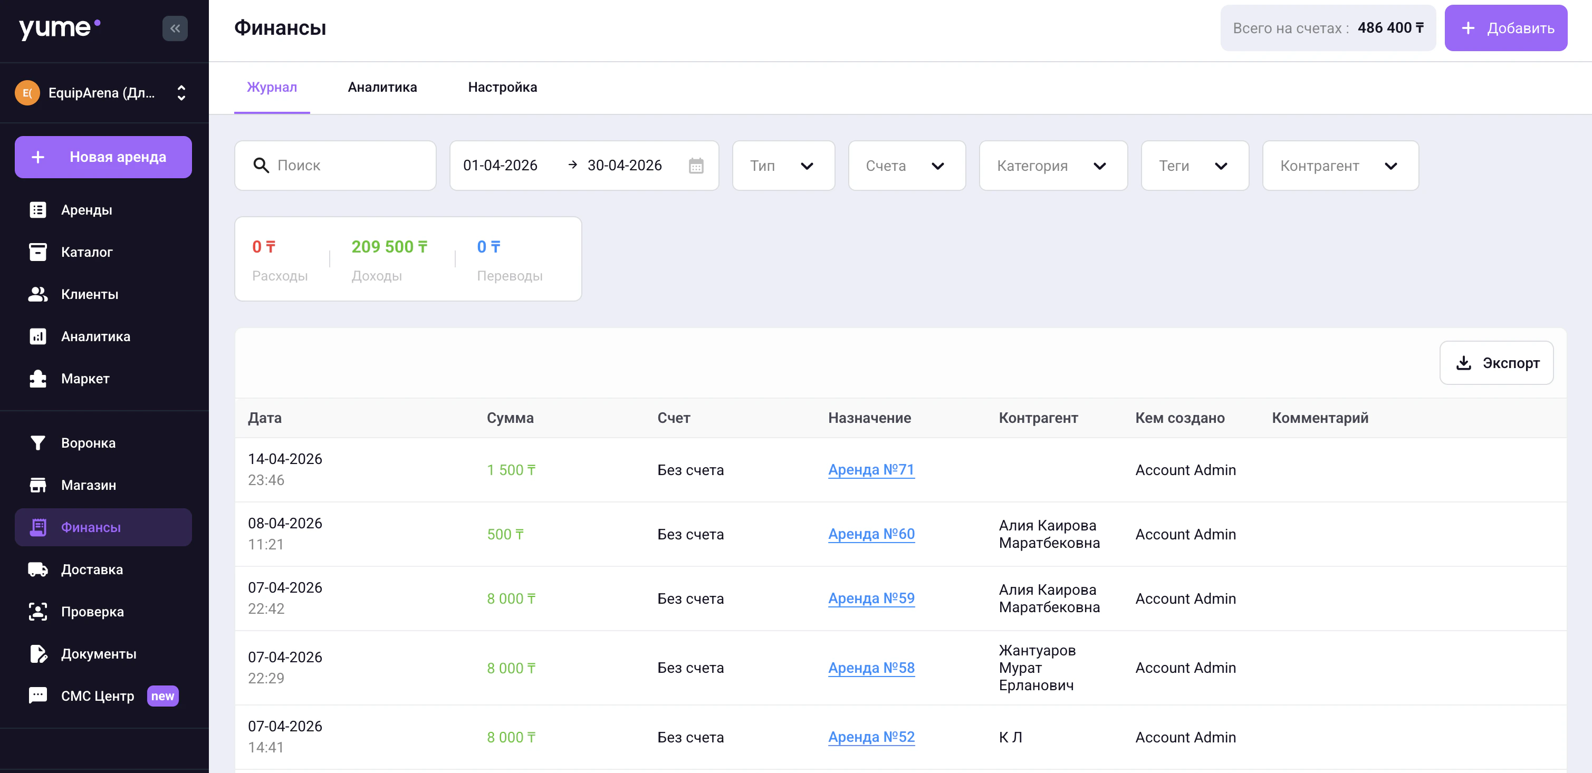Collapse the sidebar with double-chevron icon
1592x773 pixels.
pyautogui.click(x=175, y=28)
